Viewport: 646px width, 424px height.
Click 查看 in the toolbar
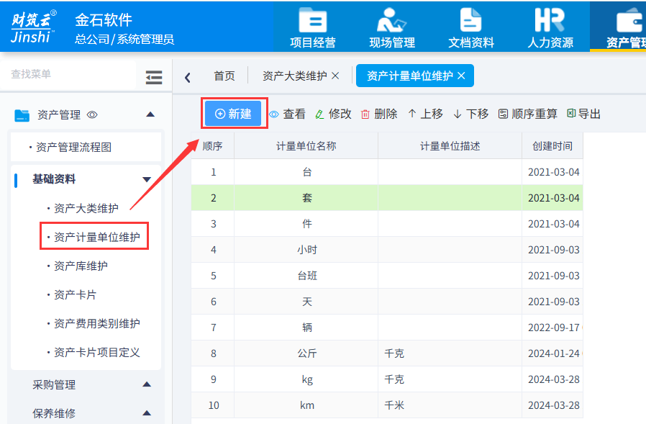pyautogui.click(x=288, y=114)
